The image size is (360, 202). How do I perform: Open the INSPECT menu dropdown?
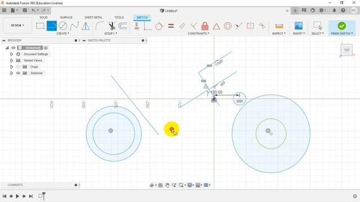pyautogui.click(x=279, y=34)
